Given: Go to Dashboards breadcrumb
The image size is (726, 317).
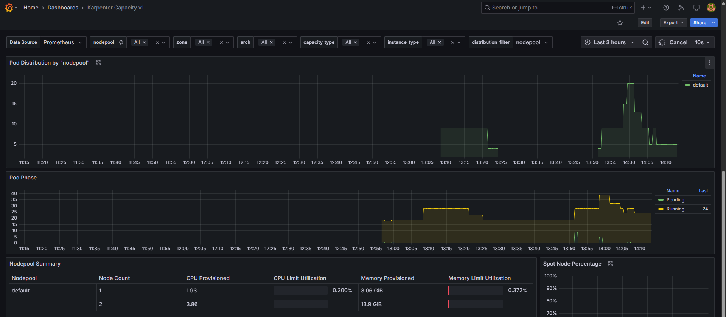Looking at the screenshot, I should click(x=63, y=8).
